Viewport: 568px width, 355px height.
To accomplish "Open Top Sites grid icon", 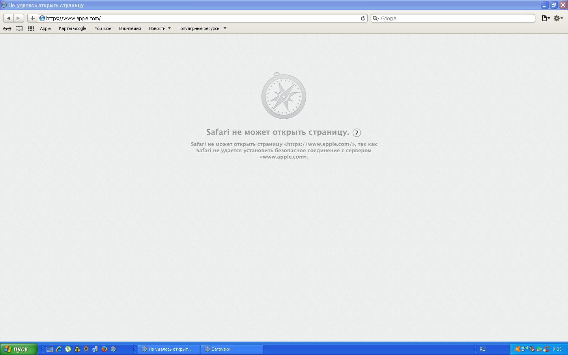I will (31, 28).
